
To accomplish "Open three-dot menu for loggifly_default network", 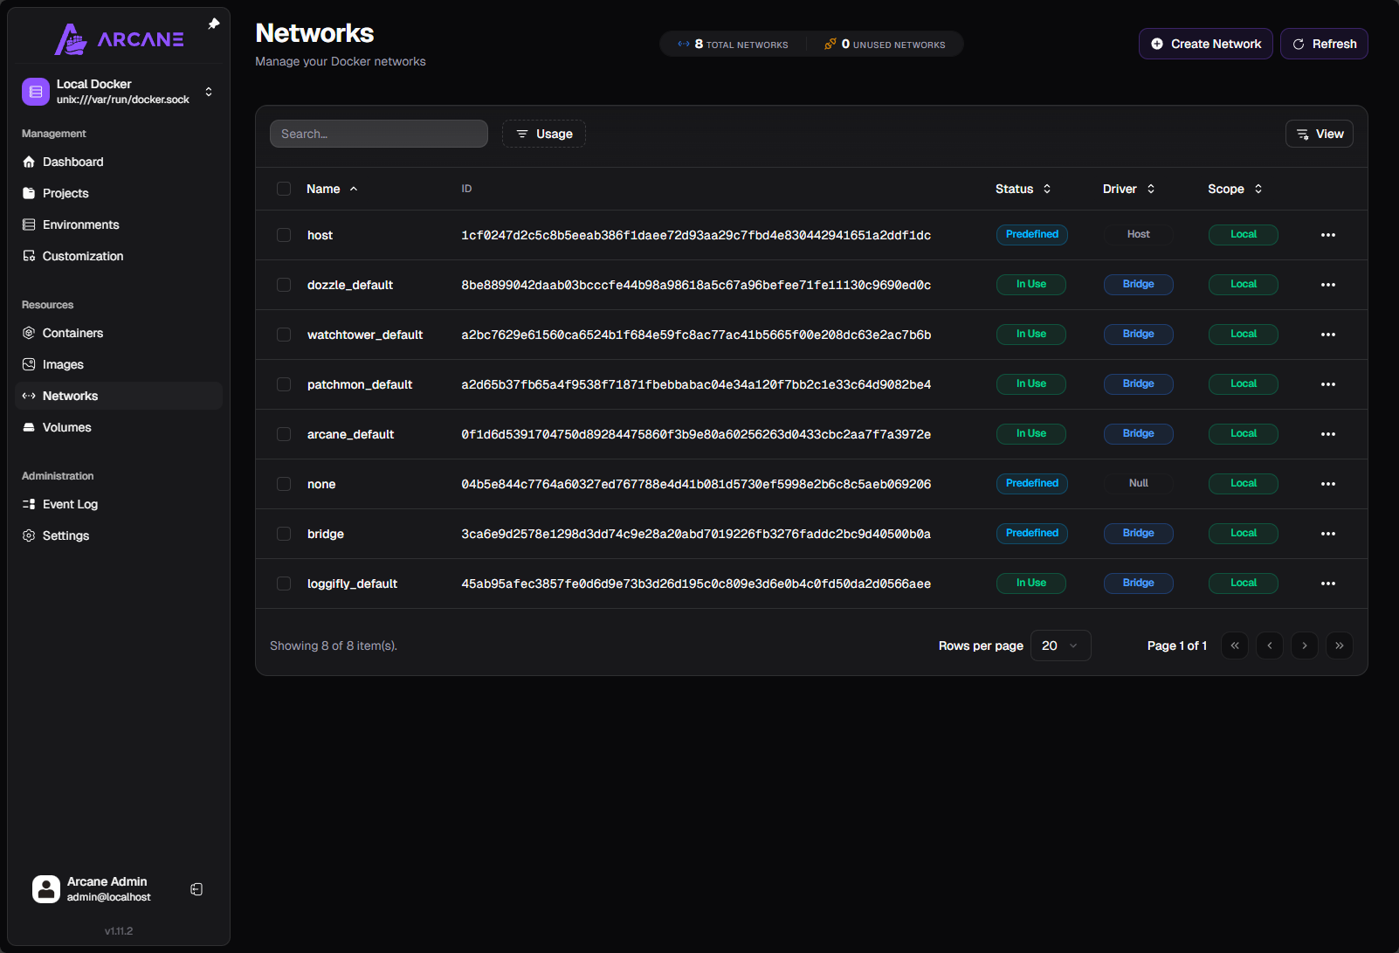I will tap(1327, 584).
